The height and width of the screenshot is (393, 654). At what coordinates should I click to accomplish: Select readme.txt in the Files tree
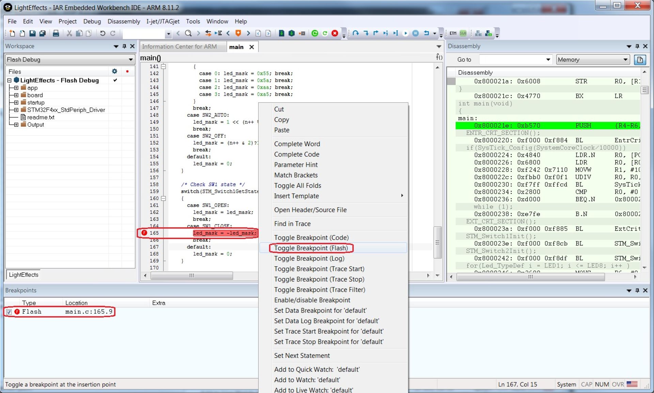pos(41,117)
